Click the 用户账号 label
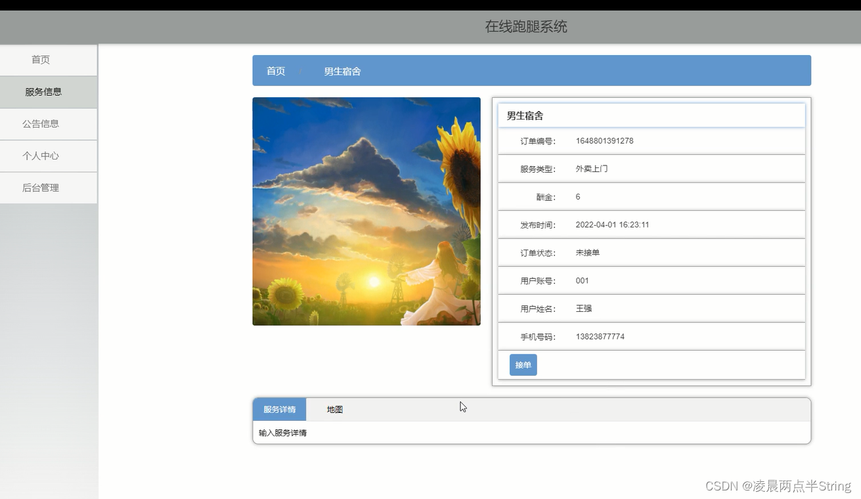Image resolution: width=861 pixels, height=499 pixels. click(x=538, y=281)
